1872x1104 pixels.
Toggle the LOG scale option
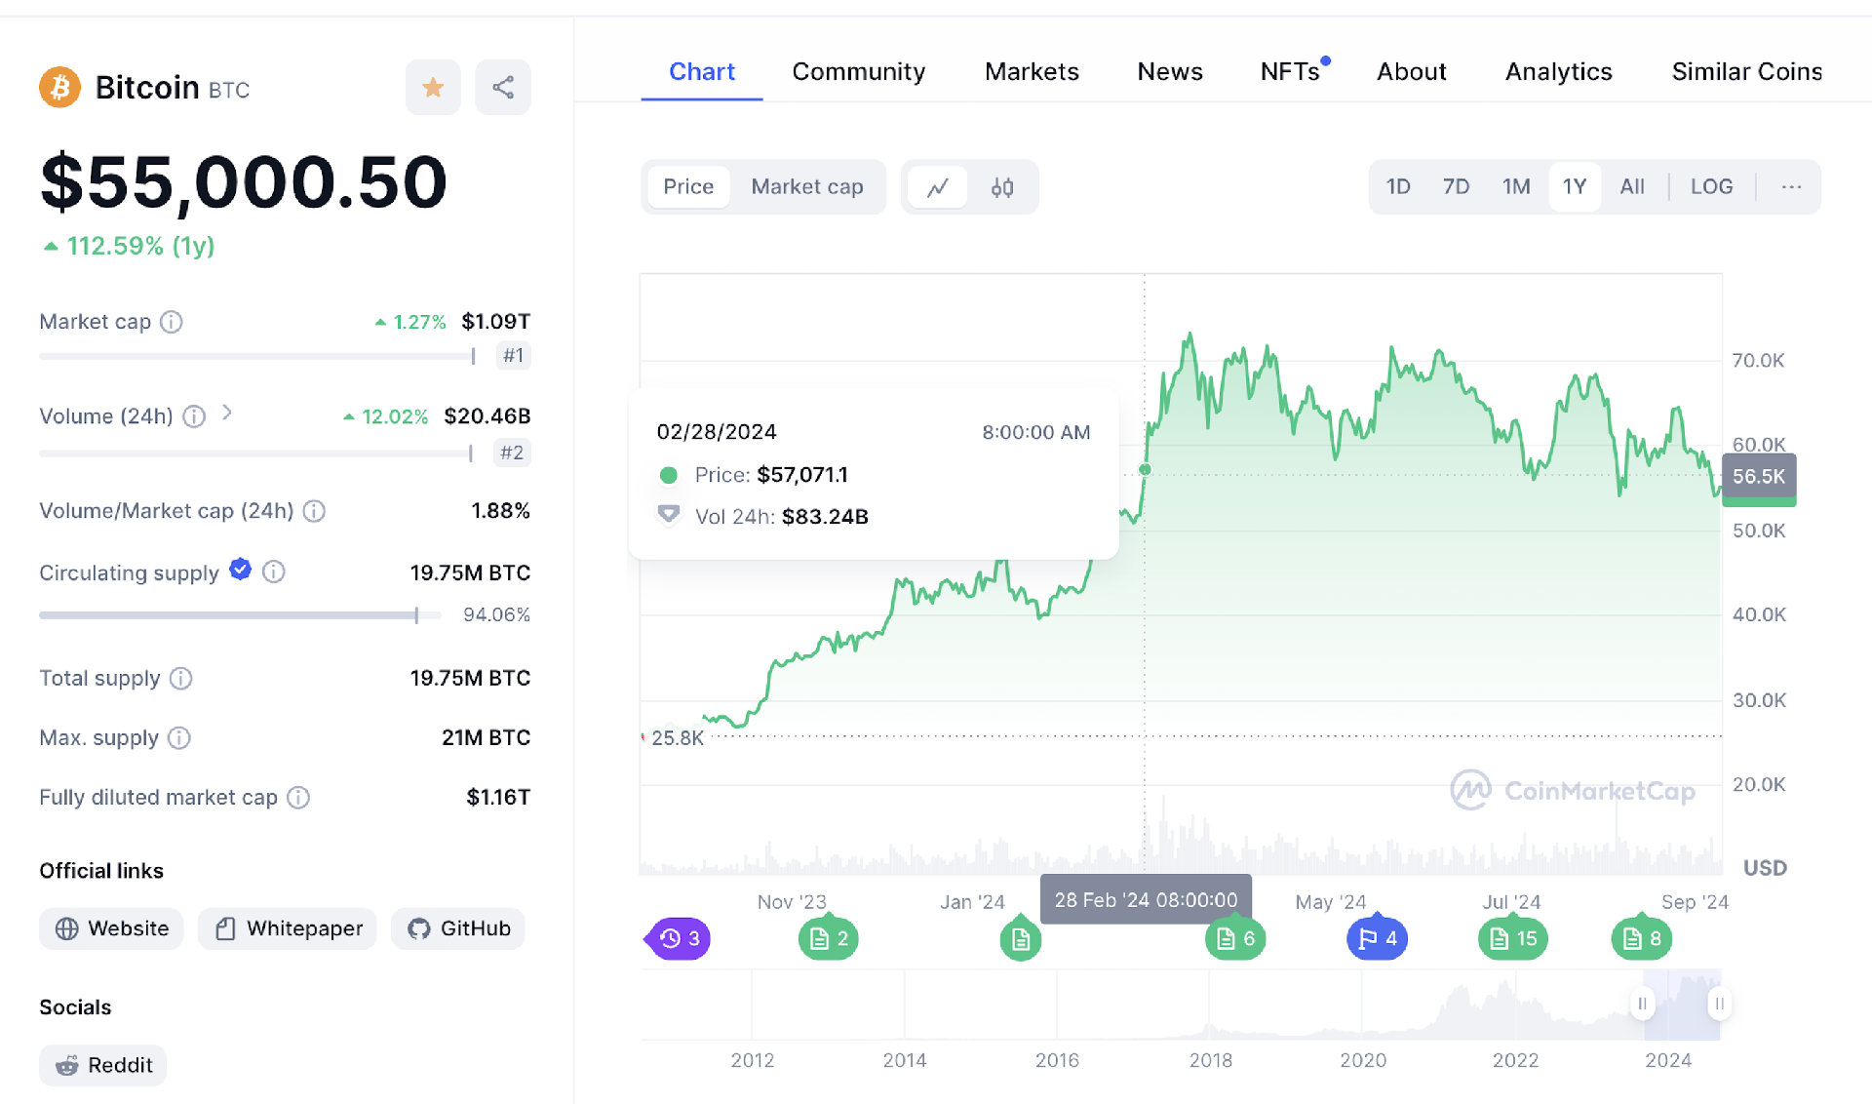point(1711,187)
